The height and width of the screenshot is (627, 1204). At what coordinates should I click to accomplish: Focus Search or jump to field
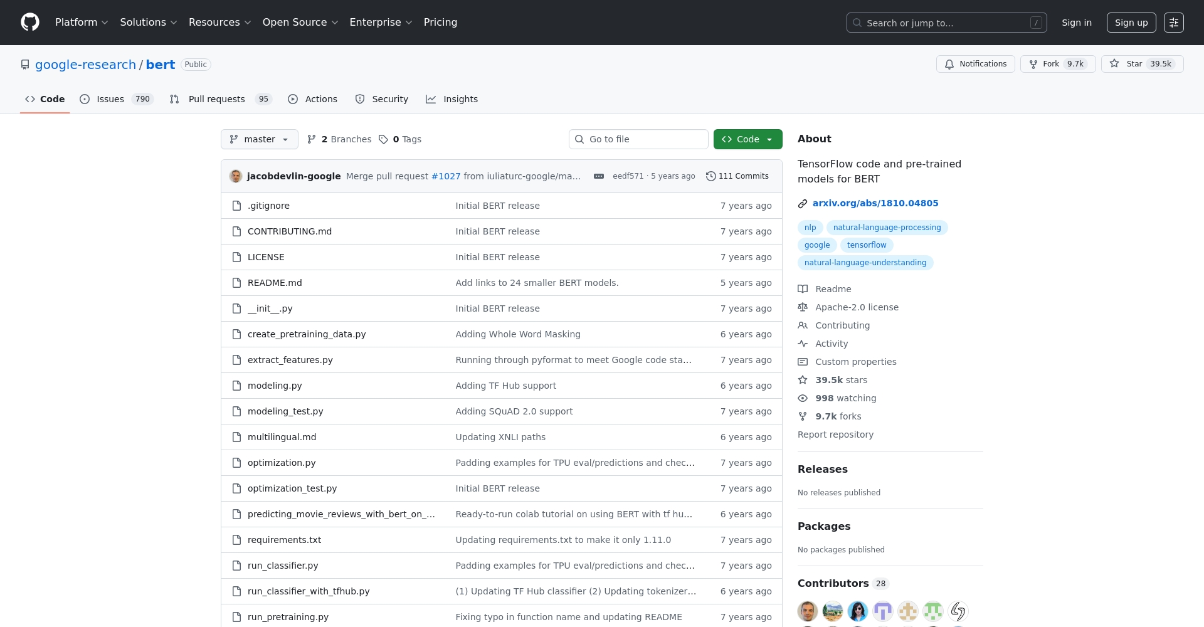click(x=946, y=23)
